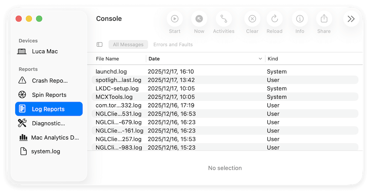Open system.log in sidebar
The width and height of the screenshot is (370, 192).
tap(49, 151)
